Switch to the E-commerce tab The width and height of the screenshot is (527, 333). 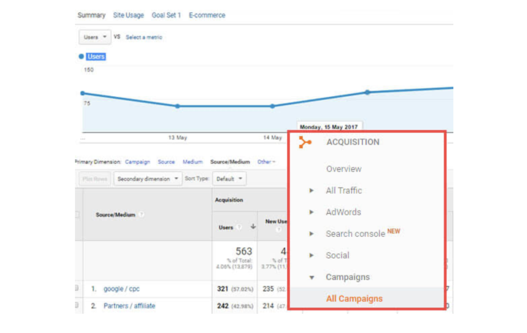click(207, 15)
